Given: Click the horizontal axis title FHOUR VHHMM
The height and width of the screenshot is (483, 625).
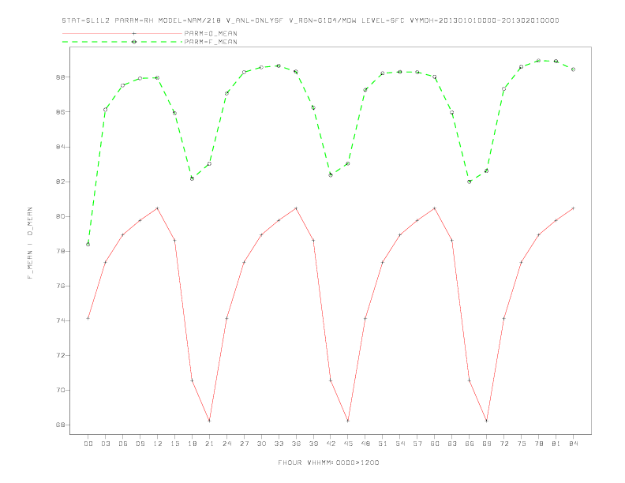Looking at the screenshot, I should [x=328, y=462].
